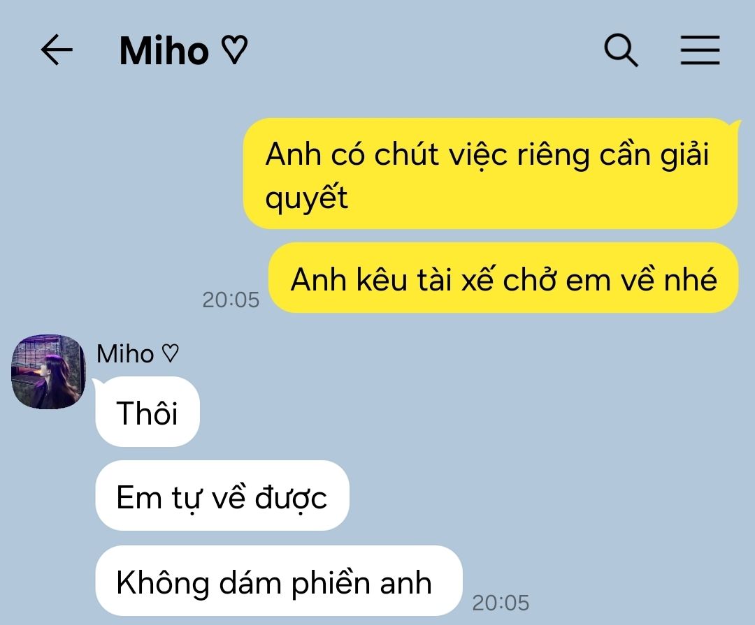Select the message "Không dám phiền anh"
This screenshot has height=625, width=755.
point(279,581)
